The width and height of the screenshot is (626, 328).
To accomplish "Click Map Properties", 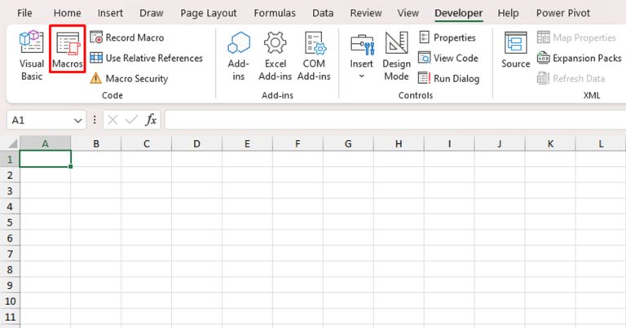I will click(x=576, y=37).
